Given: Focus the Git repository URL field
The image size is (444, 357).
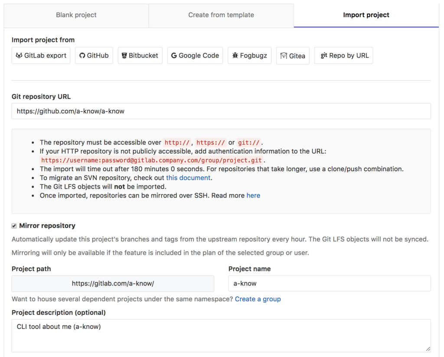Looking at the screenshot, I should pyautogui.click(x=221, y=111).
